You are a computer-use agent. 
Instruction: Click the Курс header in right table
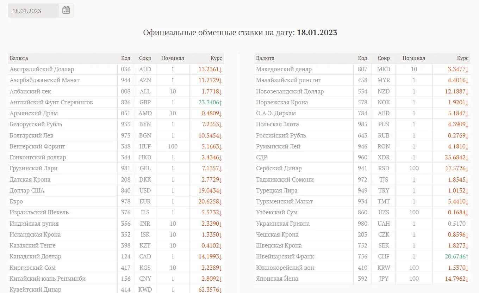coord(463,58)
